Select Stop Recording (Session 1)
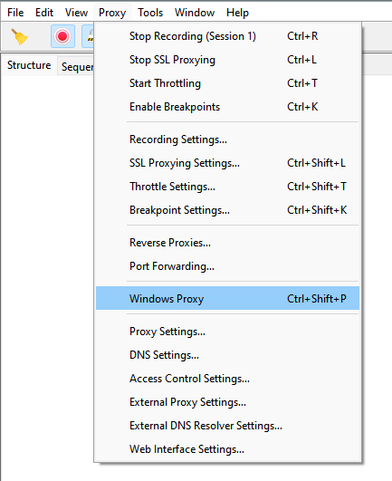The height and width of the screenshot is (481, 392). pos(227,36)
